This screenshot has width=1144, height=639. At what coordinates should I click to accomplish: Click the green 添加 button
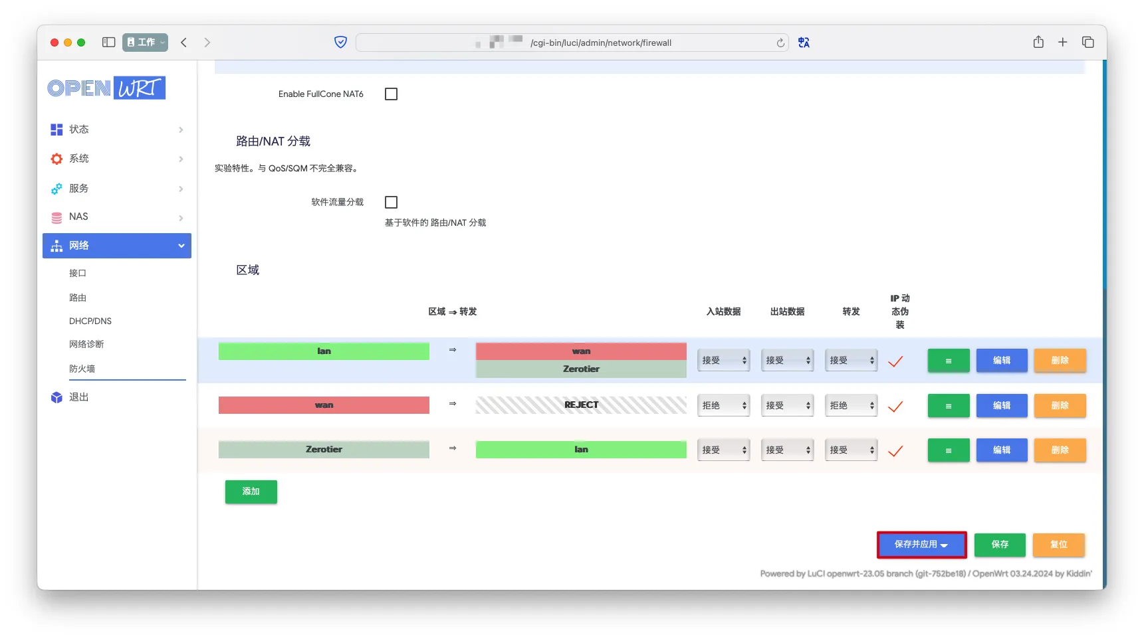(x=251, y=492)
